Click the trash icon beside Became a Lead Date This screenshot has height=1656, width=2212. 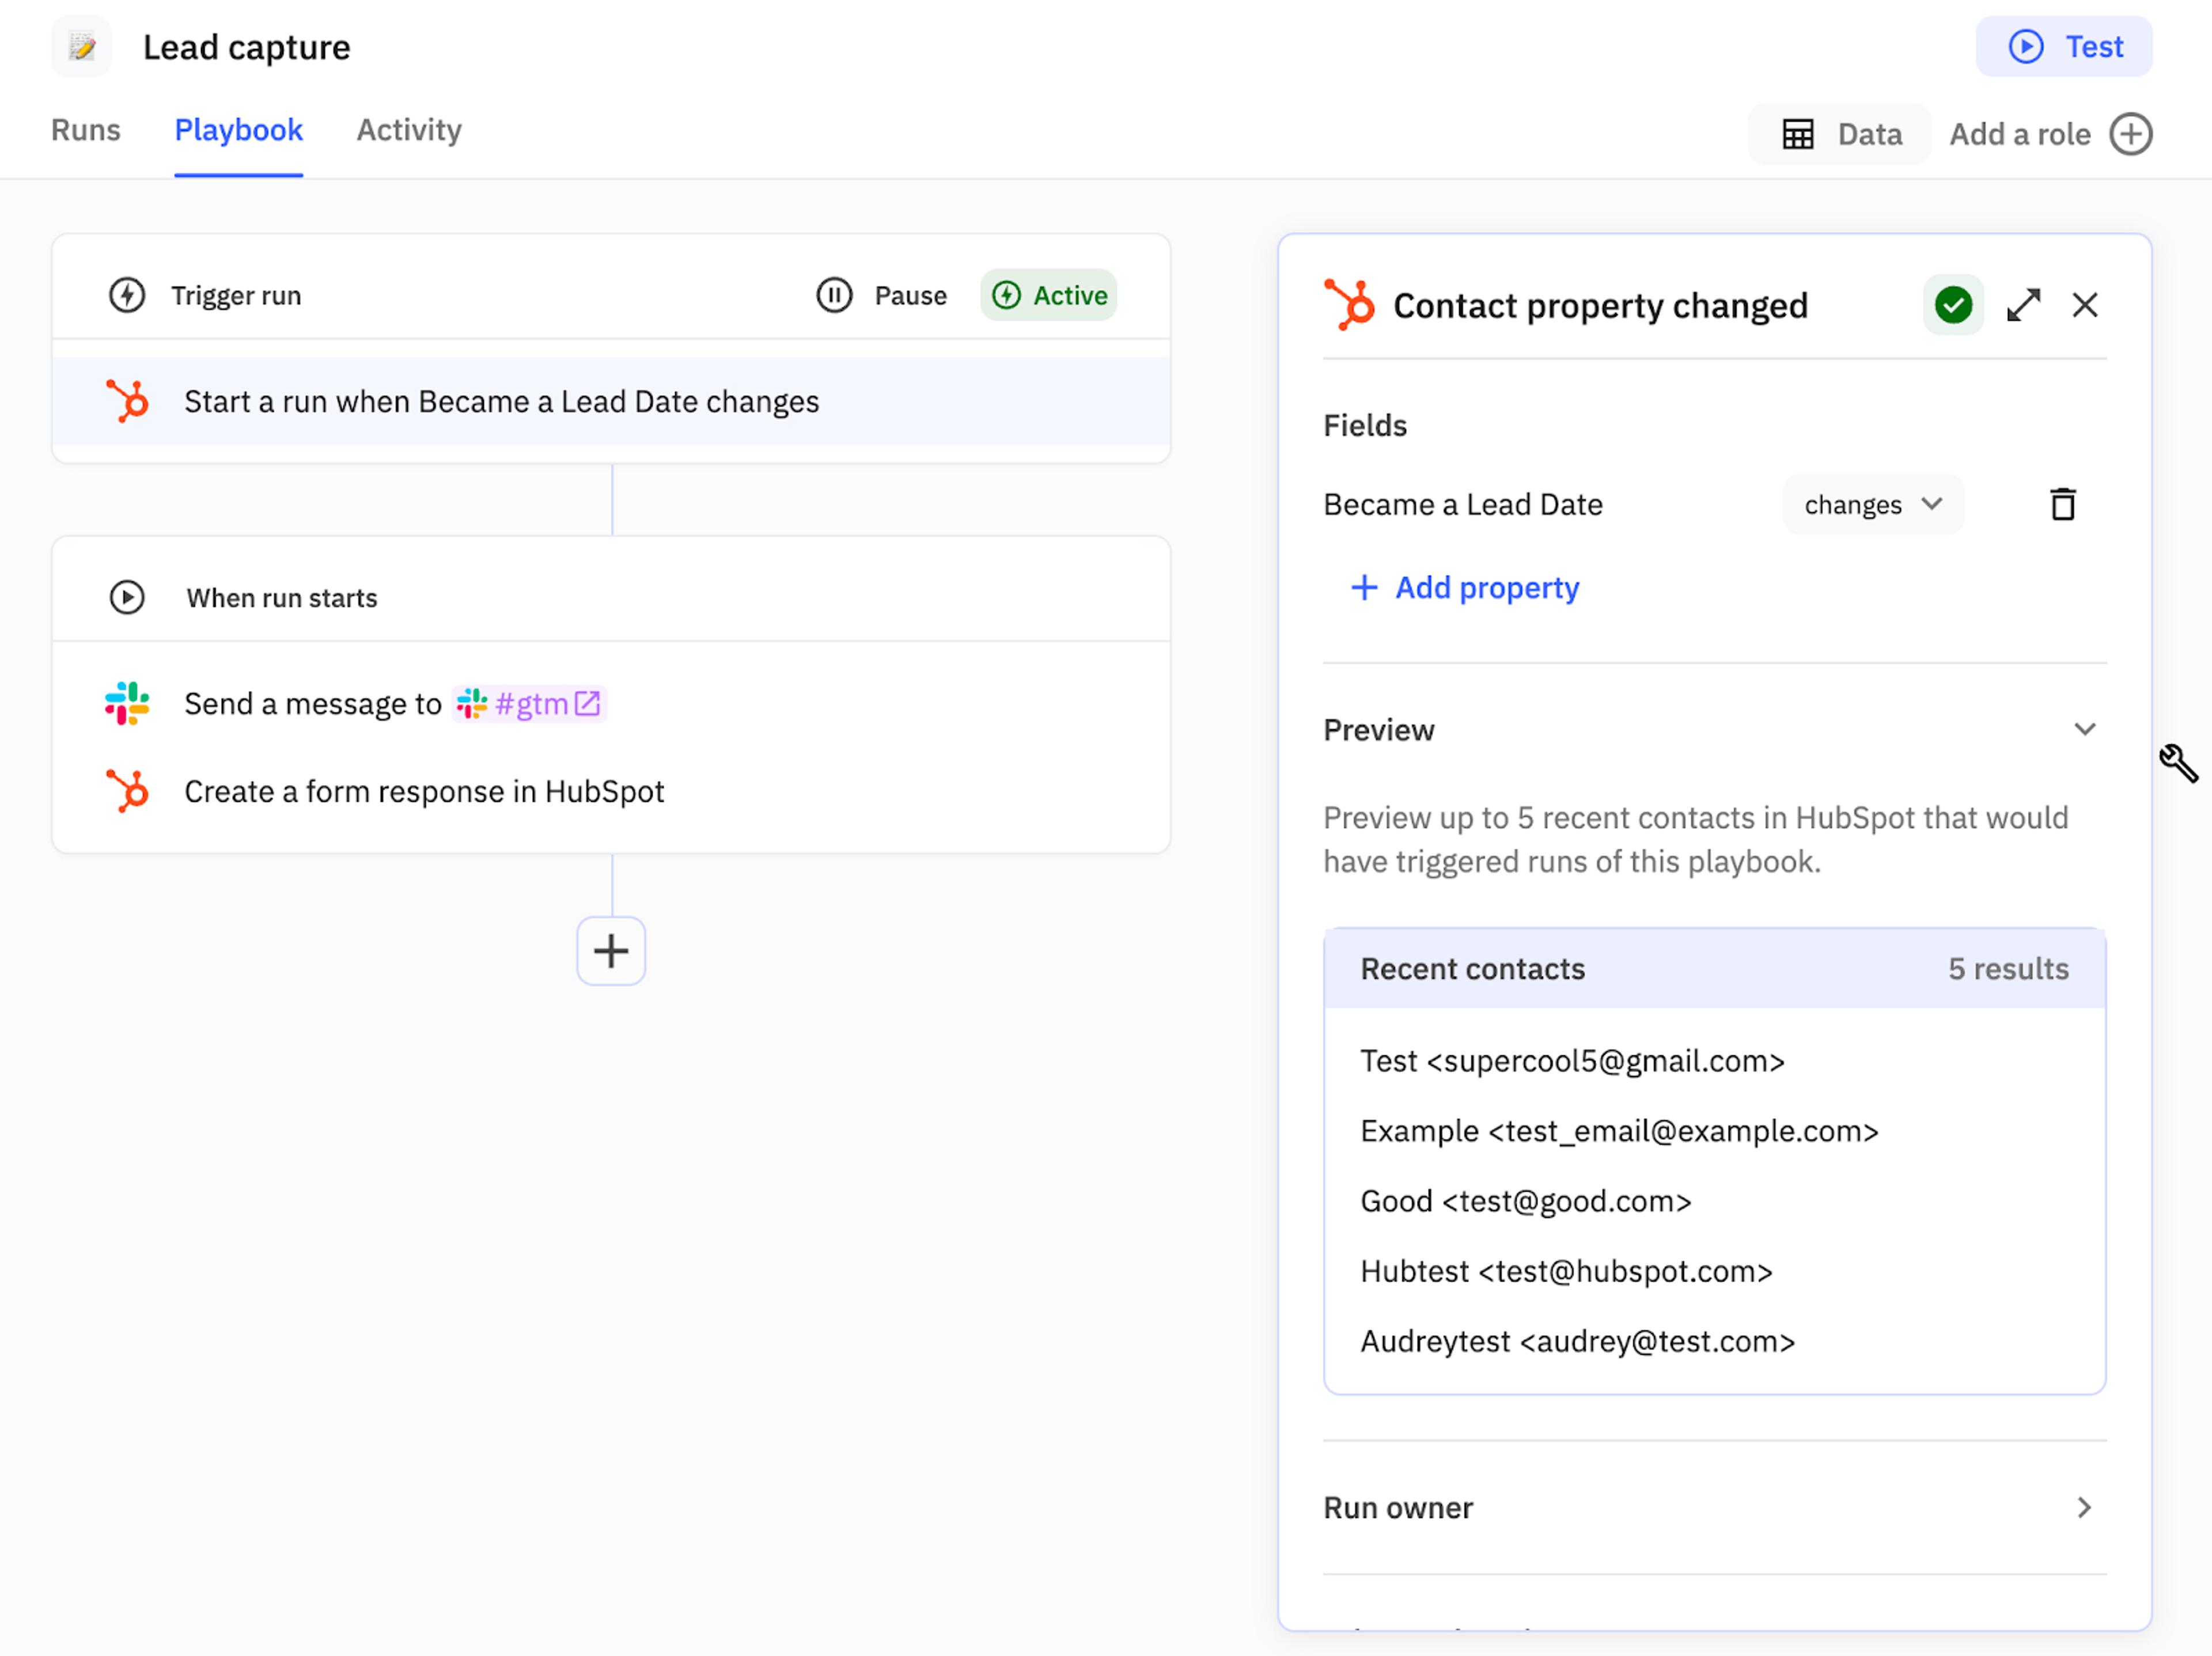point(2062,504)
